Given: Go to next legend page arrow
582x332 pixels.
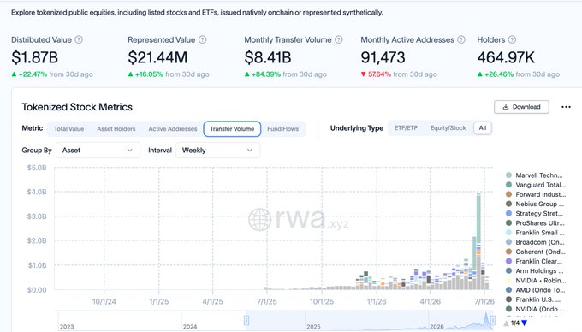Looking at the screenshot, I should pos(524,323).
